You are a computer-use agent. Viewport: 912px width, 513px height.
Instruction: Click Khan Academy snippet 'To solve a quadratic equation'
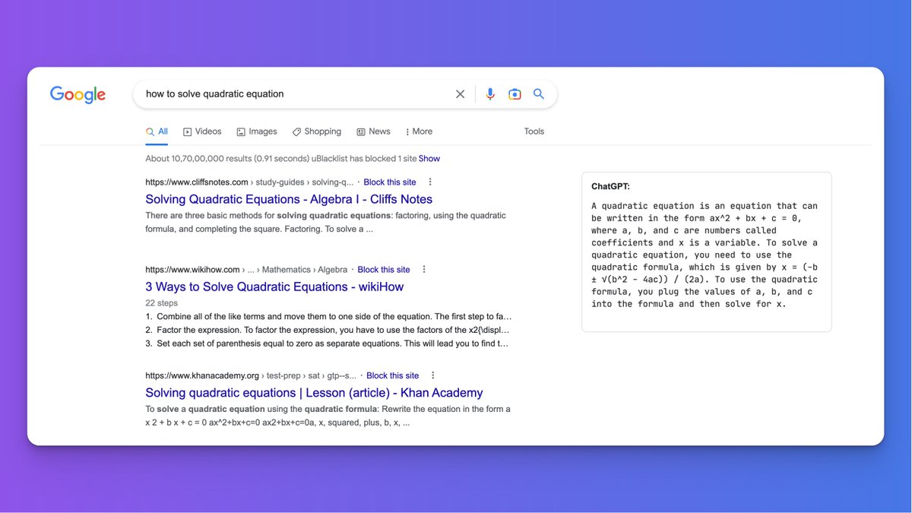click(328, 416)
